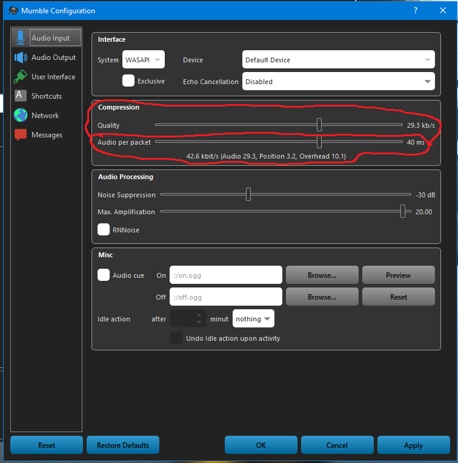The height and width of the screenshot is (463, 458).
Task: Check Undo Idle action upon activity
Action: [x=176, y=338]
